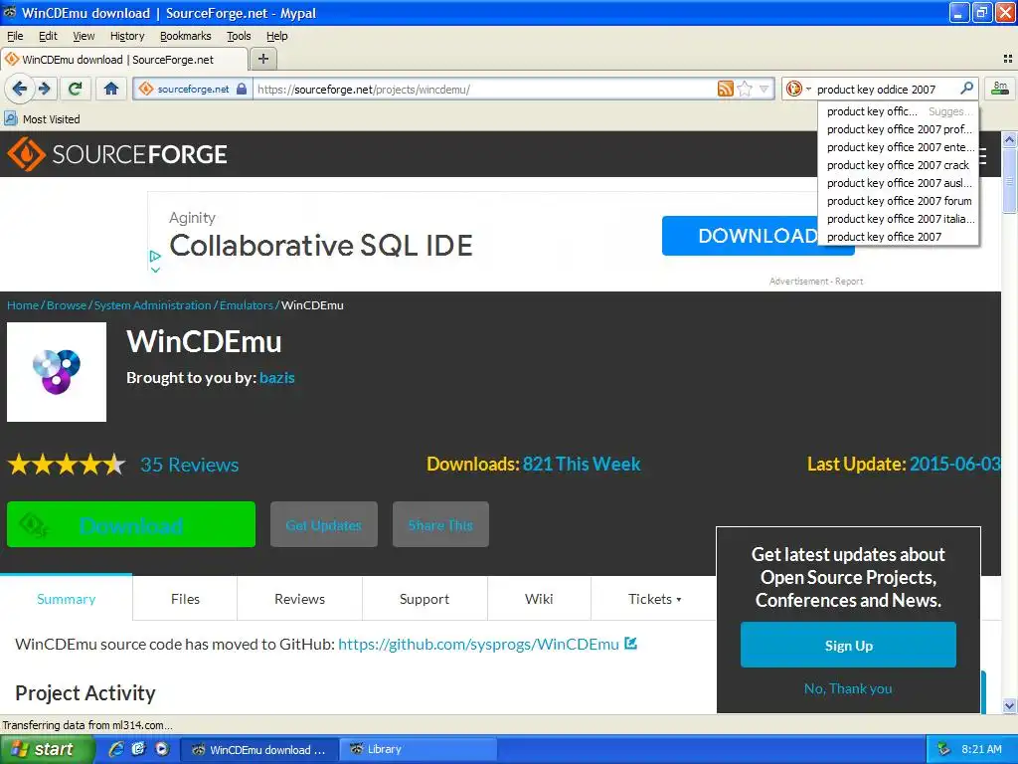Switch to the Support tab
1018x764 pixels.
coord(424,599)
